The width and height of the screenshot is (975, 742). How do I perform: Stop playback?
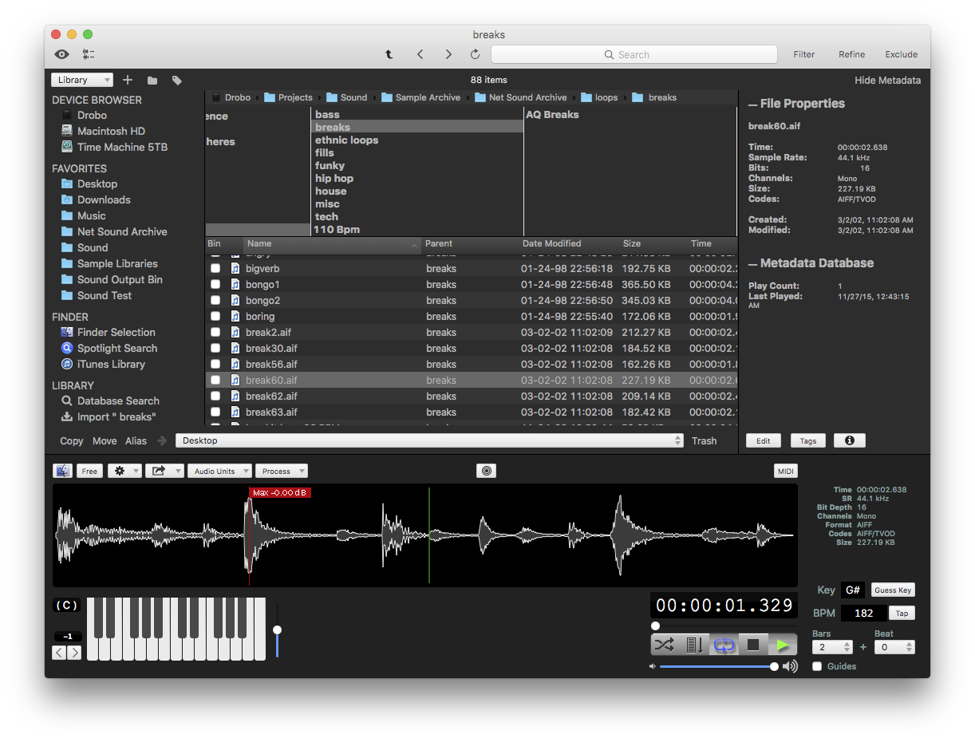point(753,645)
